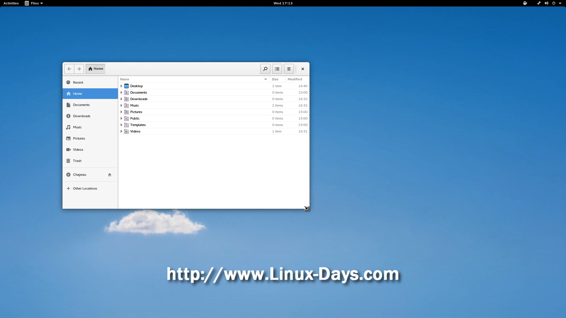The height and width of the screenshot is (318, 566).
Task: Expand the Downloads folder row
Action: click(x=121, y=99)
